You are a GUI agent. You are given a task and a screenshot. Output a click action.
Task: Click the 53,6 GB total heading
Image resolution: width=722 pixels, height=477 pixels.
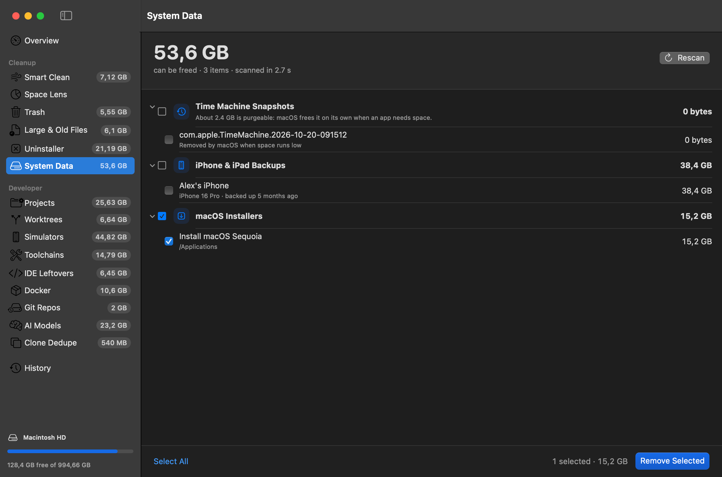tap(191, 52)
